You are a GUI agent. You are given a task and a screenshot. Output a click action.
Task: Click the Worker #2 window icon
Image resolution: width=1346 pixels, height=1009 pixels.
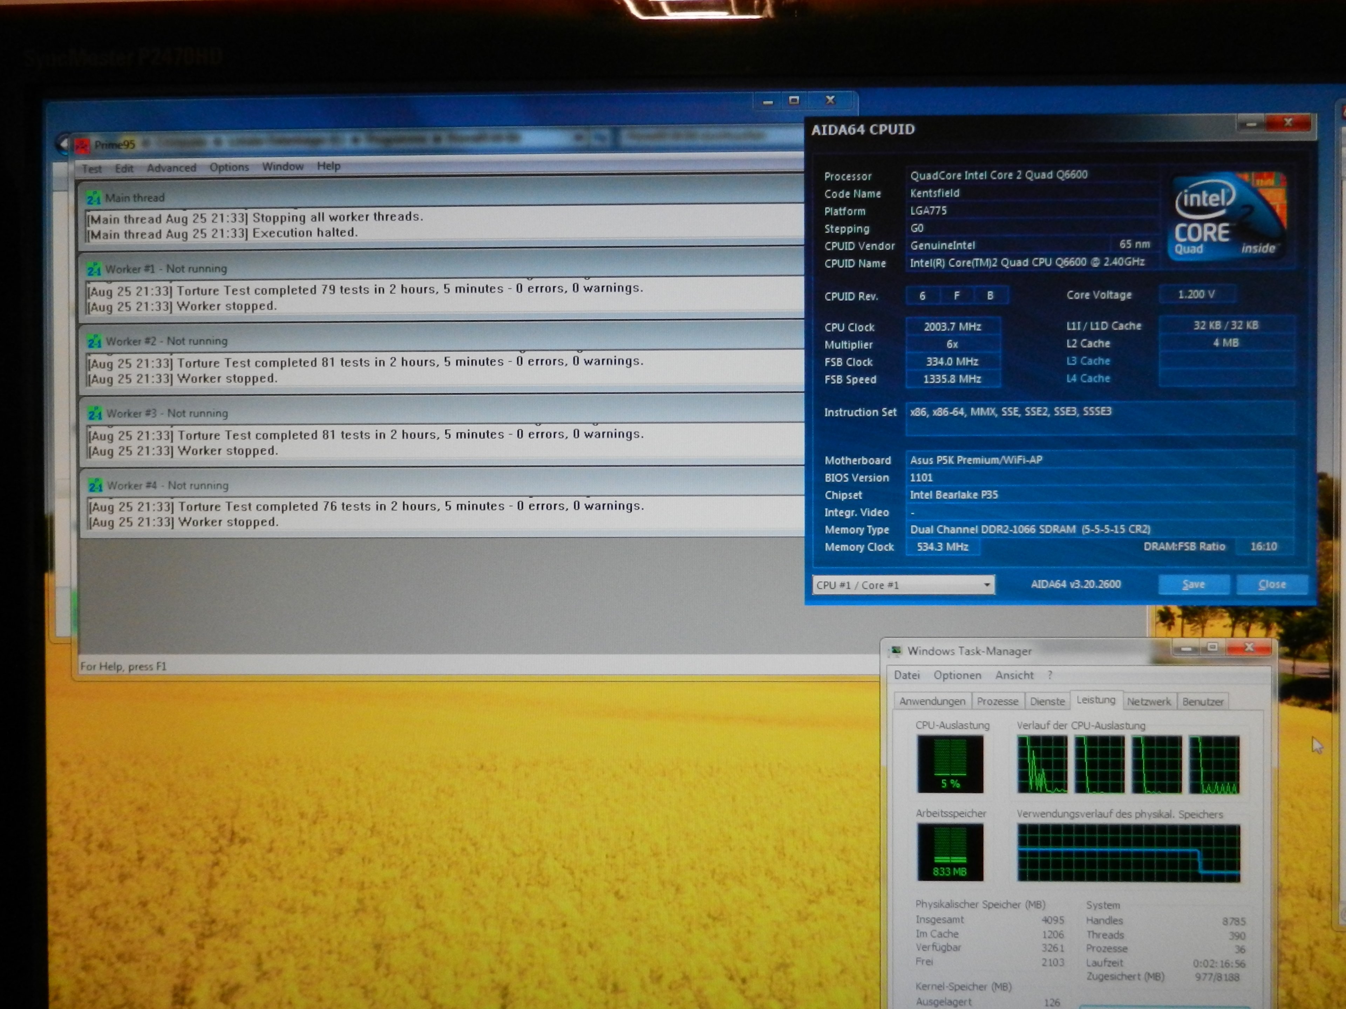point(94,342)
